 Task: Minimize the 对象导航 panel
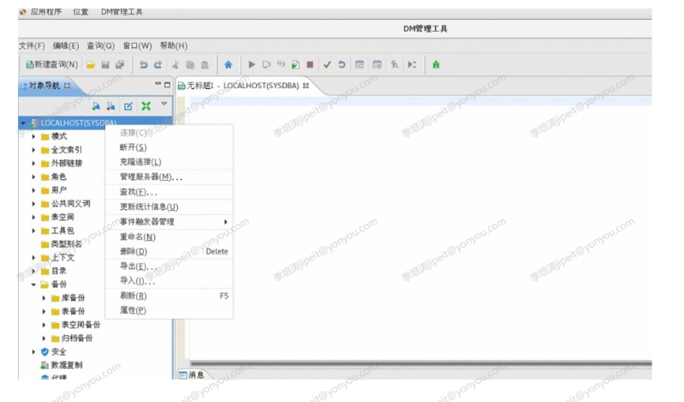[158, 84]
